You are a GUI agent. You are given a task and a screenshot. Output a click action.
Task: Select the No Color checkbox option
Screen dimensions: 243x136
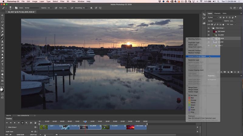pos(189,96)
